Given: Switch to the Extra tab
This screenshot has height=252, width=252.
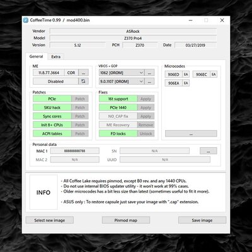Looking at the screenshot, I should 56,57.
